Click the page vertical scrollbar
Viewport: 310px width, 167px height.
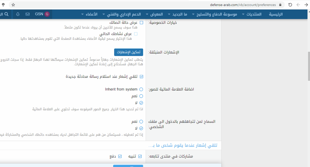[309, 66]
